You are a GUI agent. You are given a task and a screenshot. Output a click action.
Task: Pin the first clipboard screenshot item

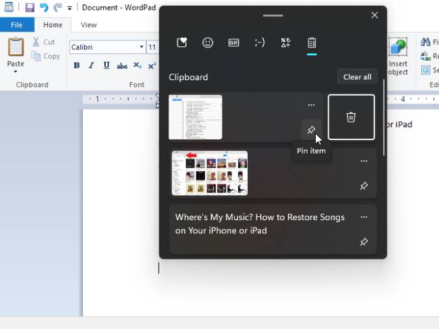[x=311, y=130]
